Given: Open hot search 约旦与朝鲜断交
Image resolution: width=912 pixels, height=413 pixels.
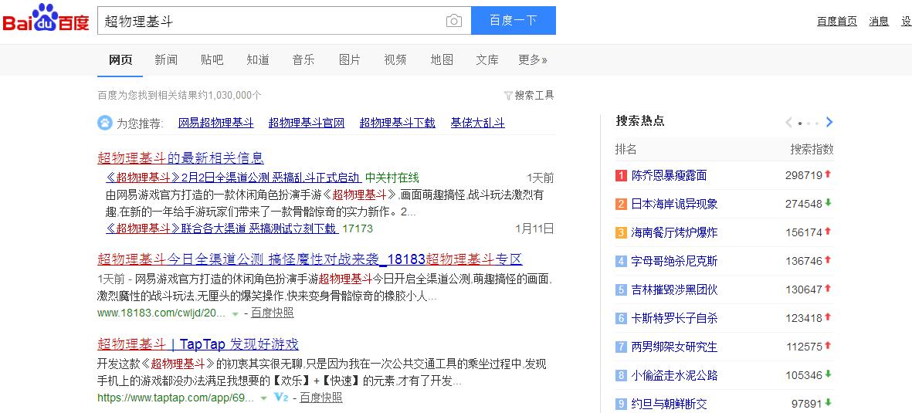Looking at the screenshot, I should click(x=669, y=404).
